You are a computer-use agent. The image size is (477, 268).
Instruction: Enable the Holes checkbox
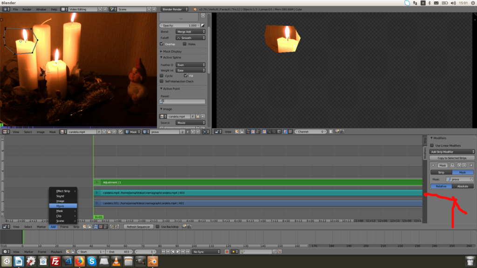tap(184, 44)
